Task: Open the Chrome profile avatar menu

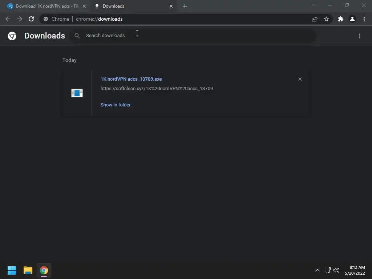Action: coord(352,19)
